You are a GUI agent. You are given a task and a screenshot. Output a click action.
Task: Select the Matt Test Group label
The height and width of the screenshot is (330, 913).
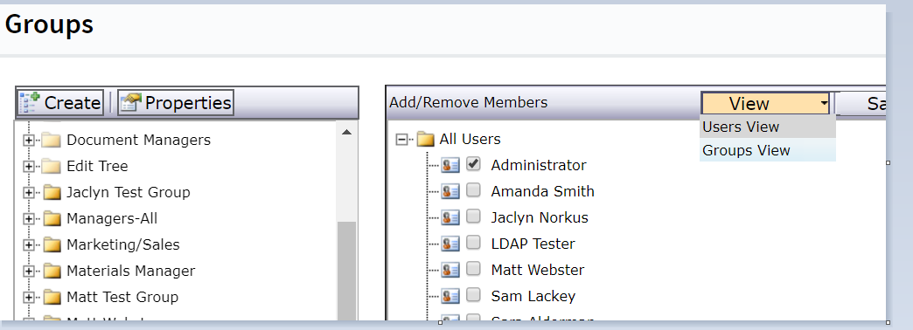[x=122, y=297]
